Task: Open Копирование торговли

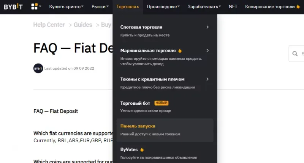Action: pos(270,7)
